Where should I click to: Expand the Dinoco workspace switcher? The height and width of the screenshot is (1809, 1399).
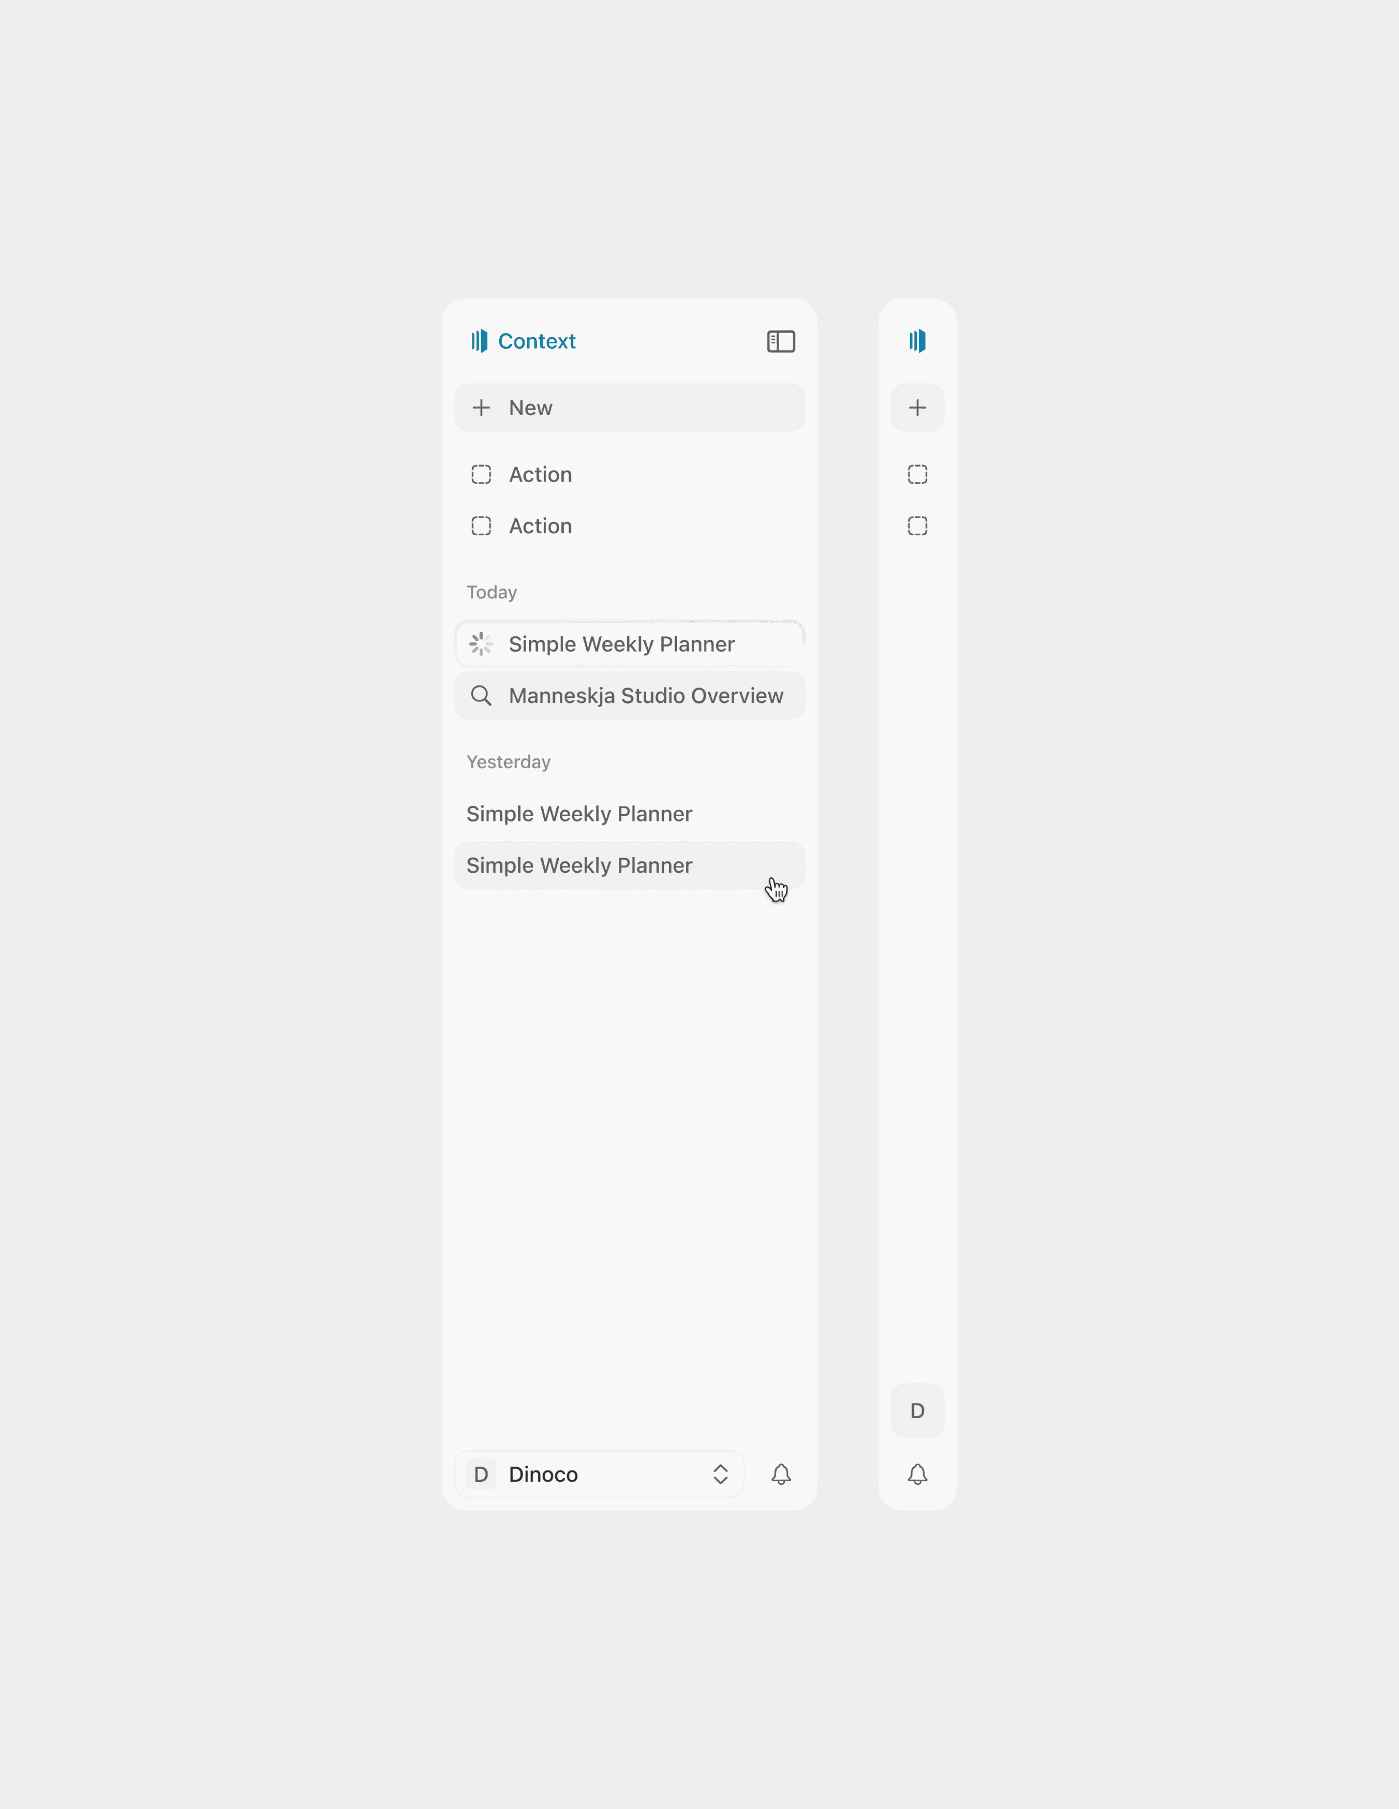pos(598,1474)
